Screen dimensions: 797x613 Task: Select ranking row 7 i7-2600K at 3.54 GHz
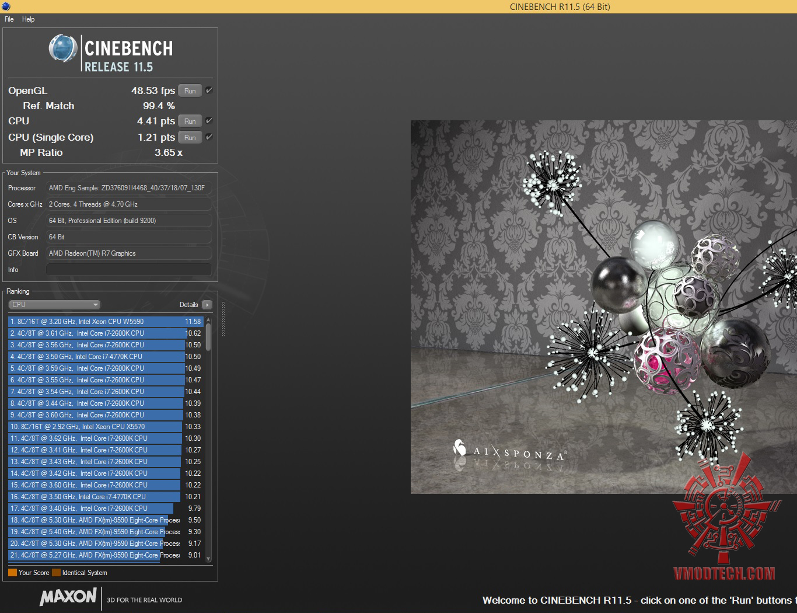(x=106, y=392)
